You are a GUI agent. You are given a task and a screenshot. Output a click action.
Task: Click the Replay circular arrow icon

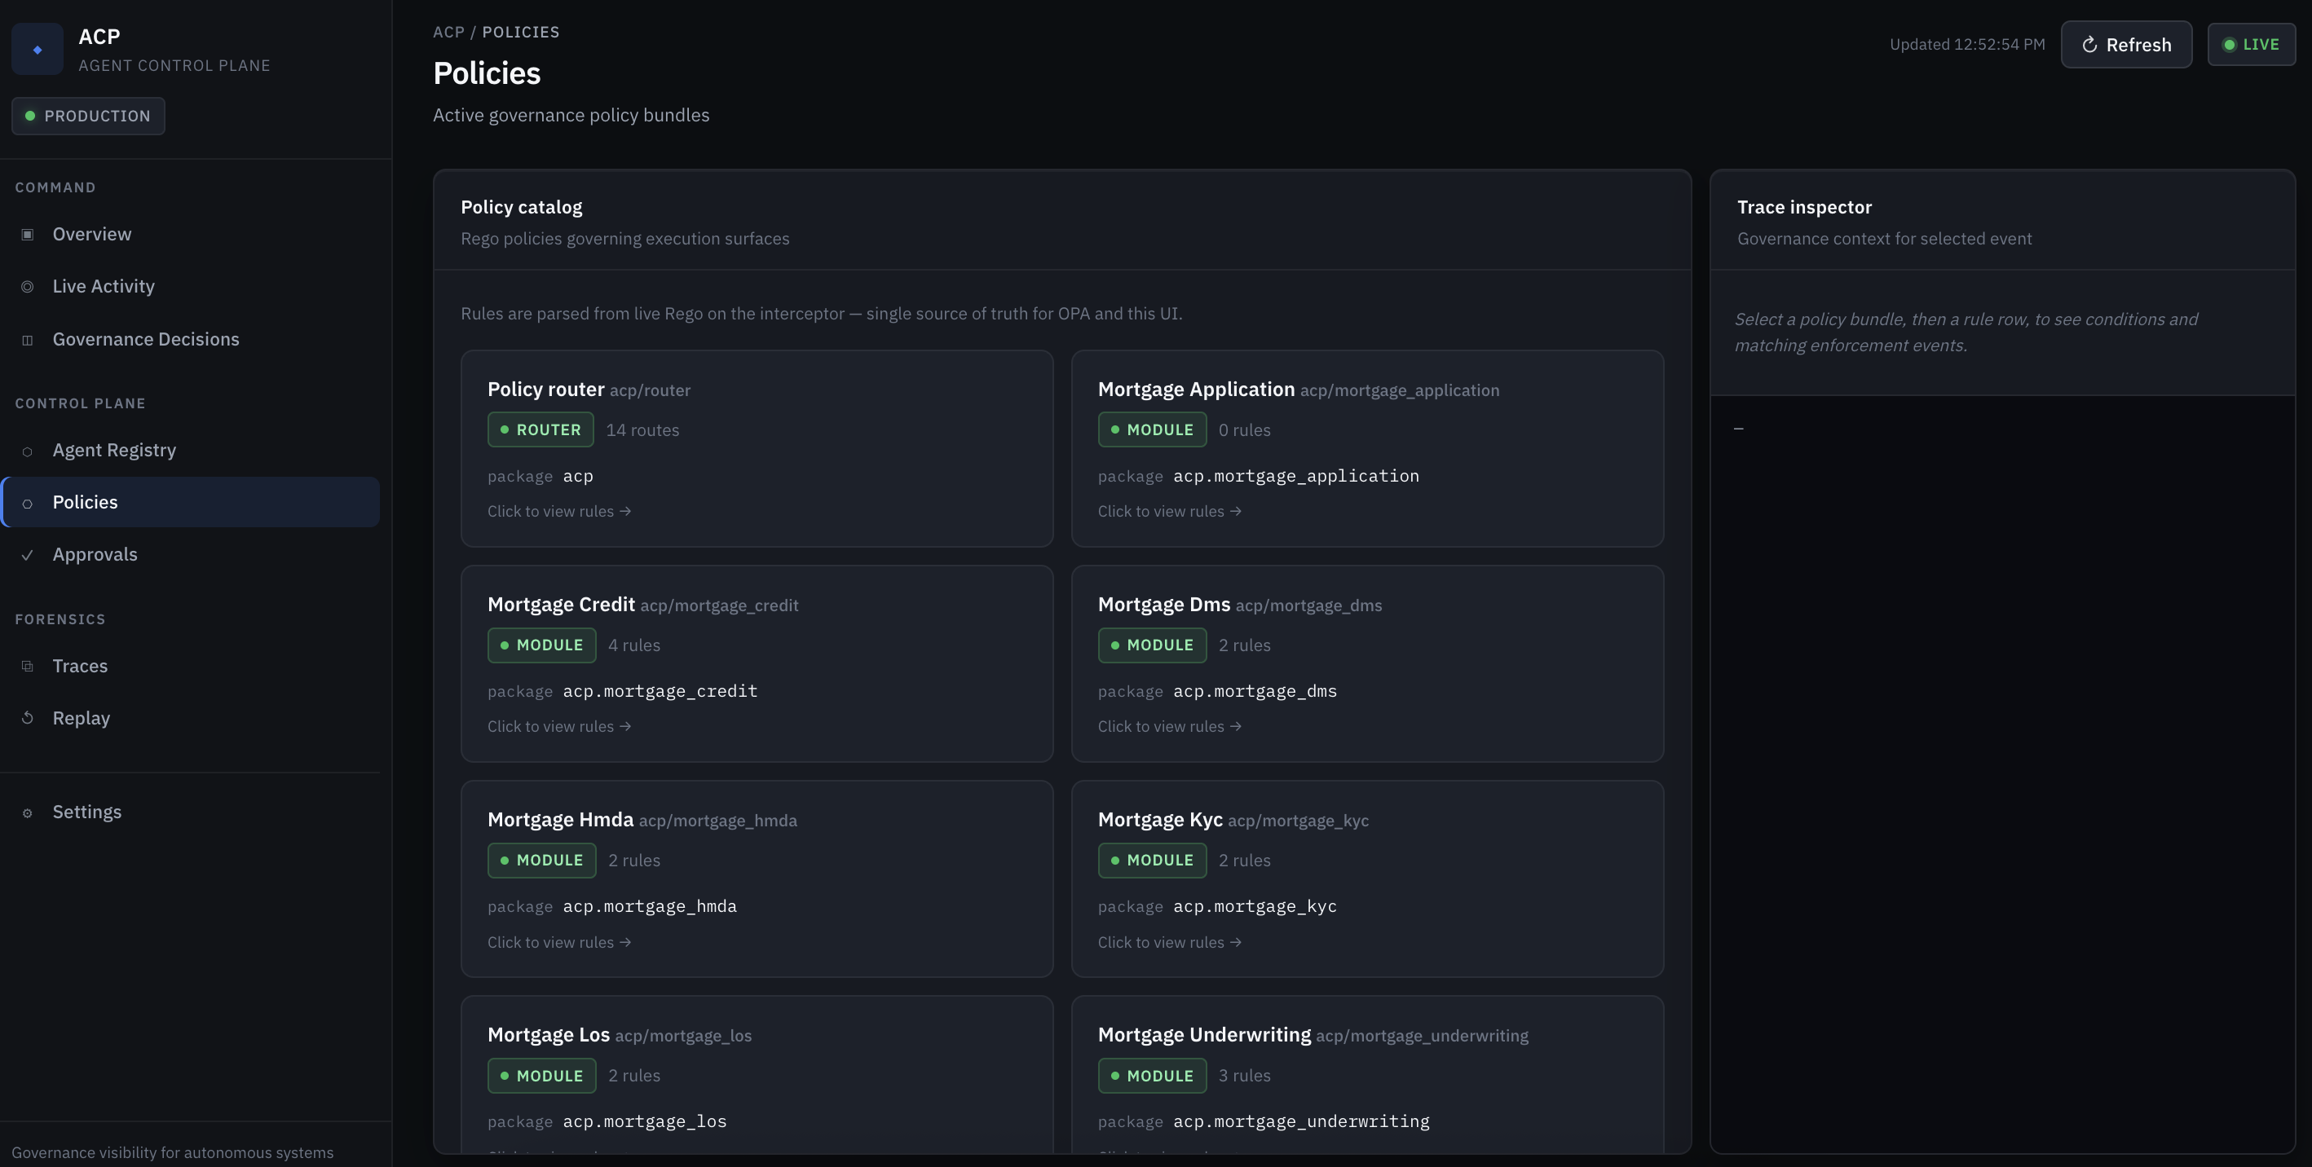(x=28, y=719)
